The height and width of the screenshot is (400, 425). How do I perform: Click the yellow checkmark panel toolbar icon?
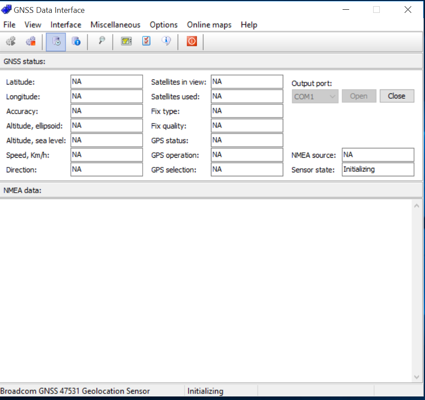(x=126, y=41)
